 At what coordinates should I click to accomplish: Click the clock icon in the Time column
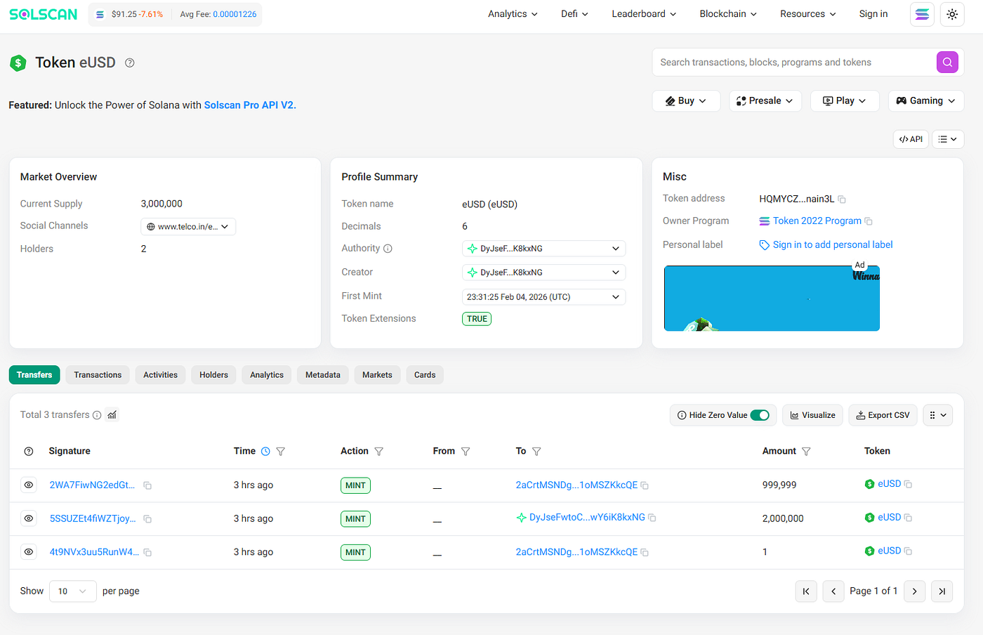(x=265, y=452)
